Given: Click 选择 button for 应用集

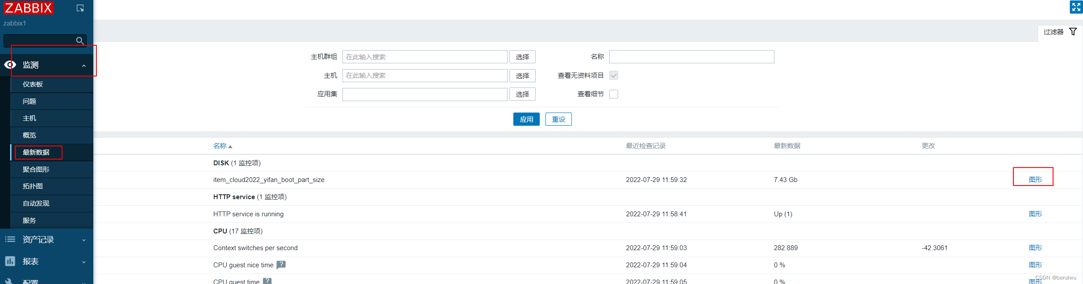Looking at the screenshot, I should [523, 94].
